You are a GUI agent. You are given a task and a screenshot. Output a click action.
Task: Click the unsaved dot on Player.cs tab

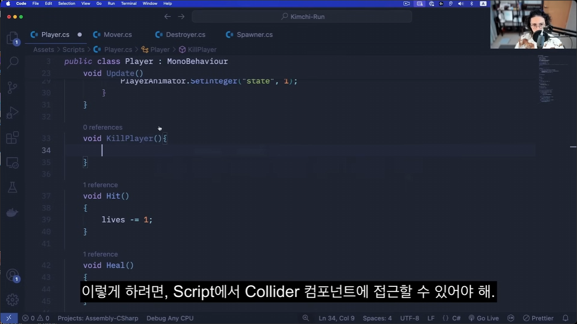[80, 35]
